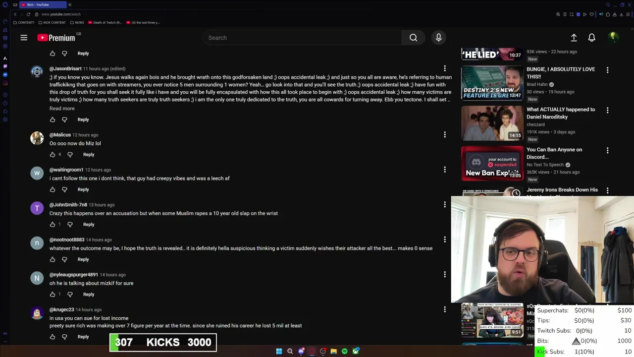Open options menu for @nootnoot8883's comment

click(445, 239)
